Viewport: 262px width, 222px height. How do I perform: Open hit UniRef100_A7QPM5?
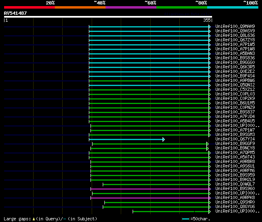pos(235,153)
